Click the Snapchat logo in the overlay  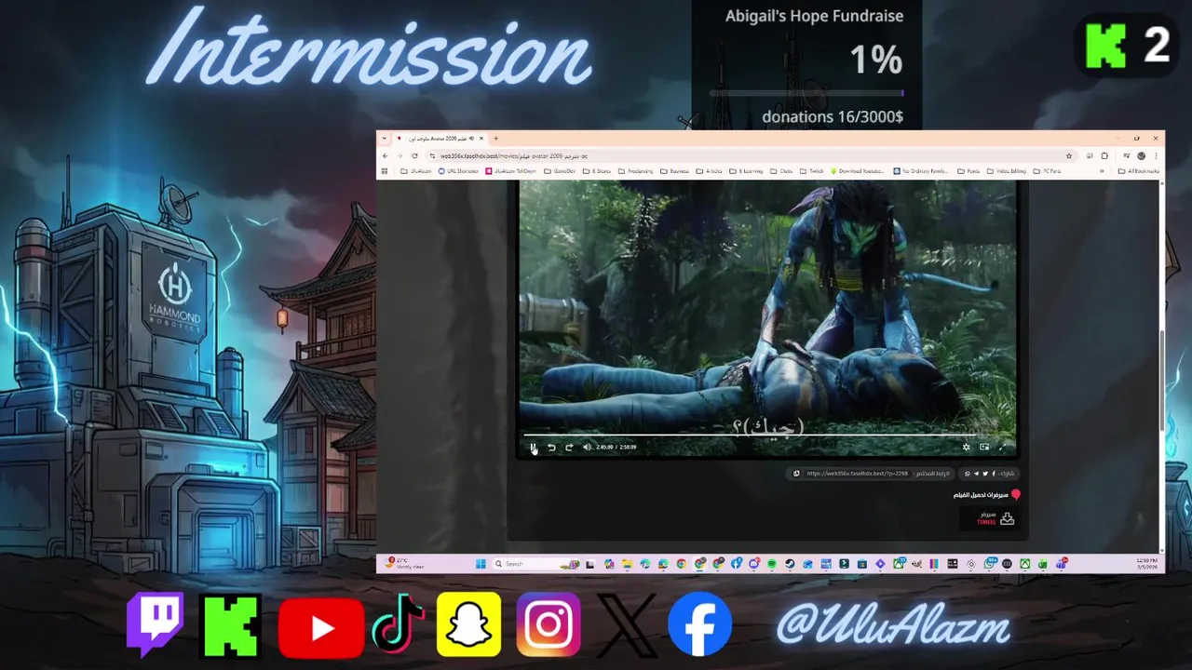469,623
